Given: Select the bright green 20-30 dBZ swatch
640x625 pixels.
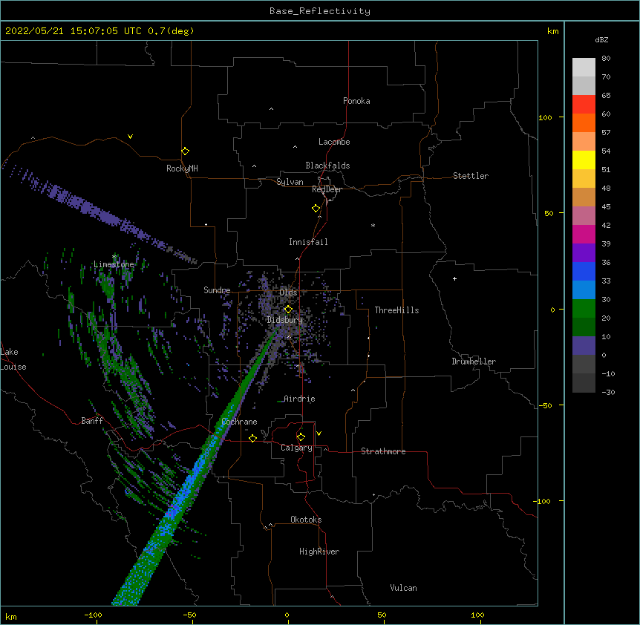Looking at the screenshot, I should 584,309.
